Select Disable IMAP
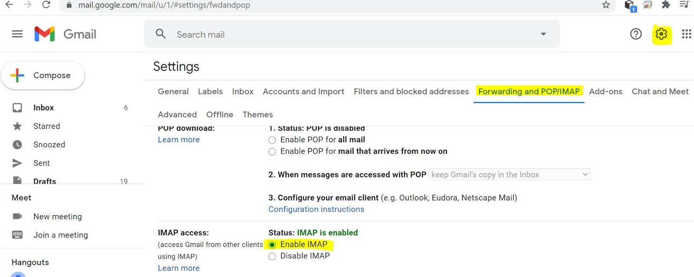Image resolution: width=694 pixels, height=277 pixels. pyautogui.click(x=272, y=256)
